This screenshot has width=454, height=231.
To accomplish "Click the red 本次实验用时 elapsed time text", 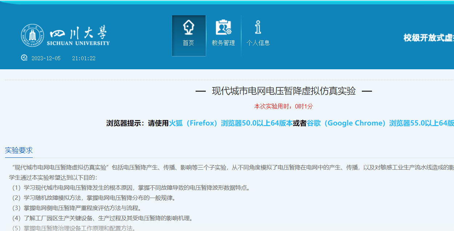I will click(283, 106).
